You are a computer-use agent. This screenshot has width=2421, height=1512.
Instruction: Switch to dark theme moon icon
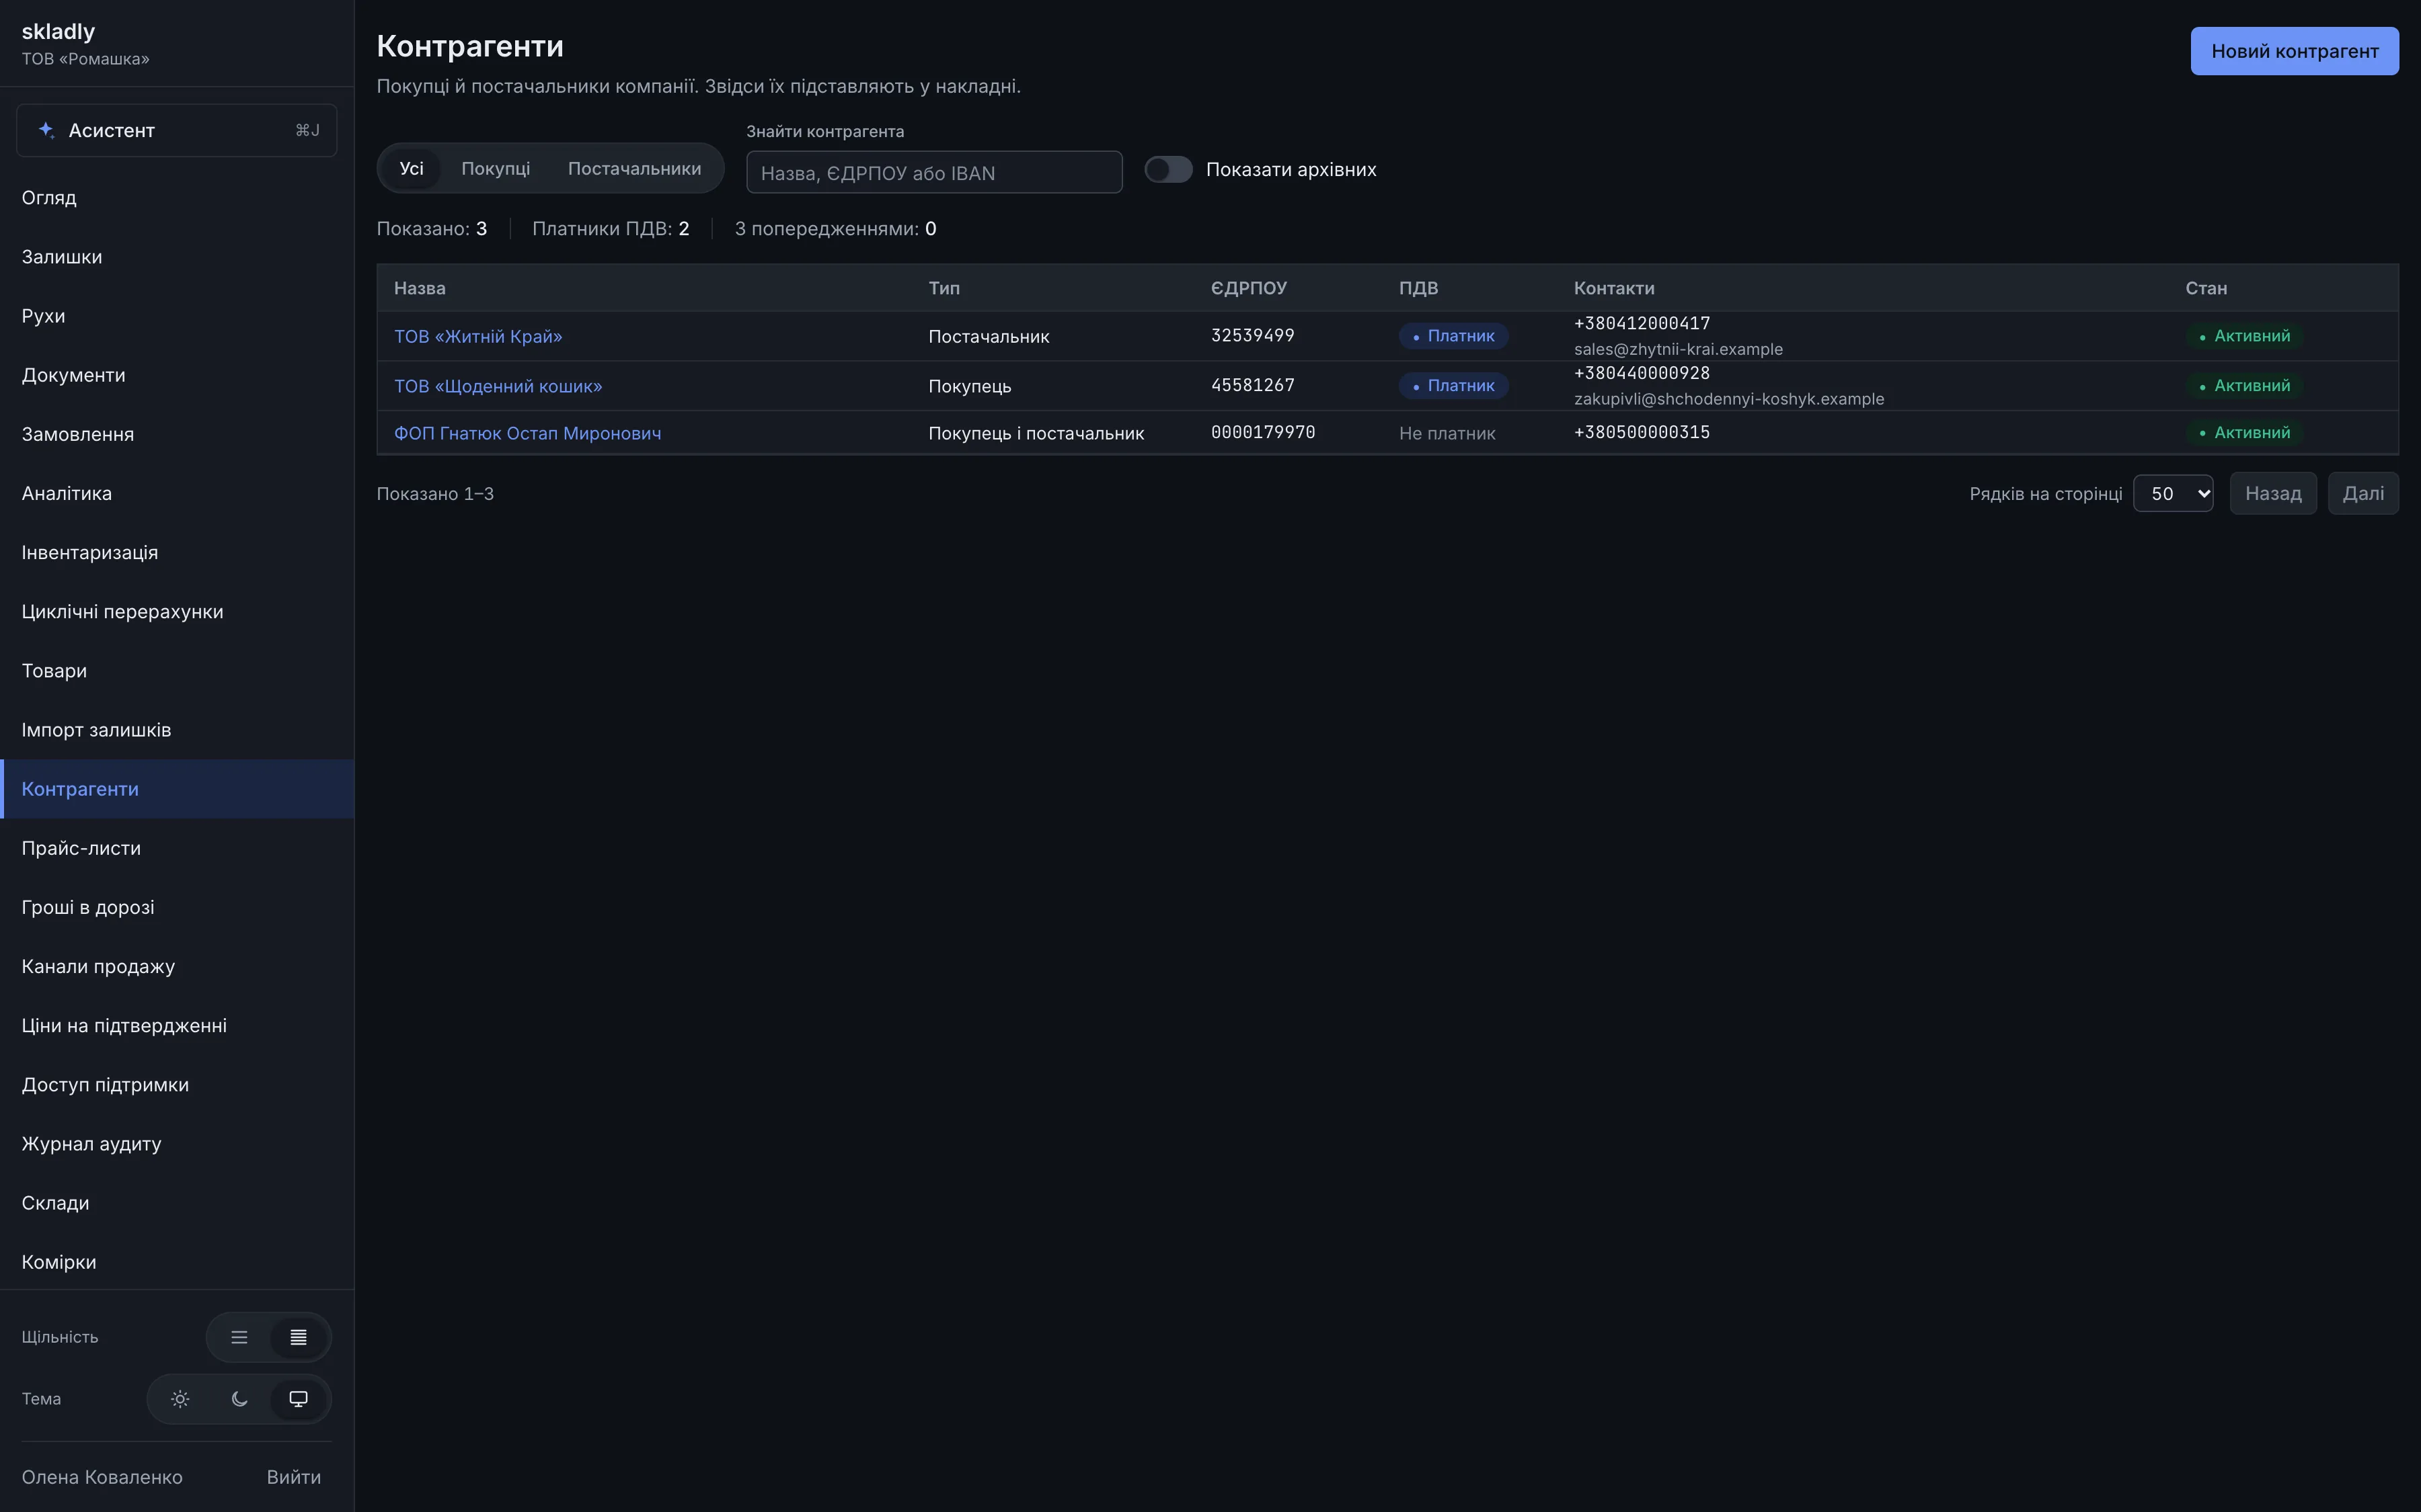[239, 1399]
